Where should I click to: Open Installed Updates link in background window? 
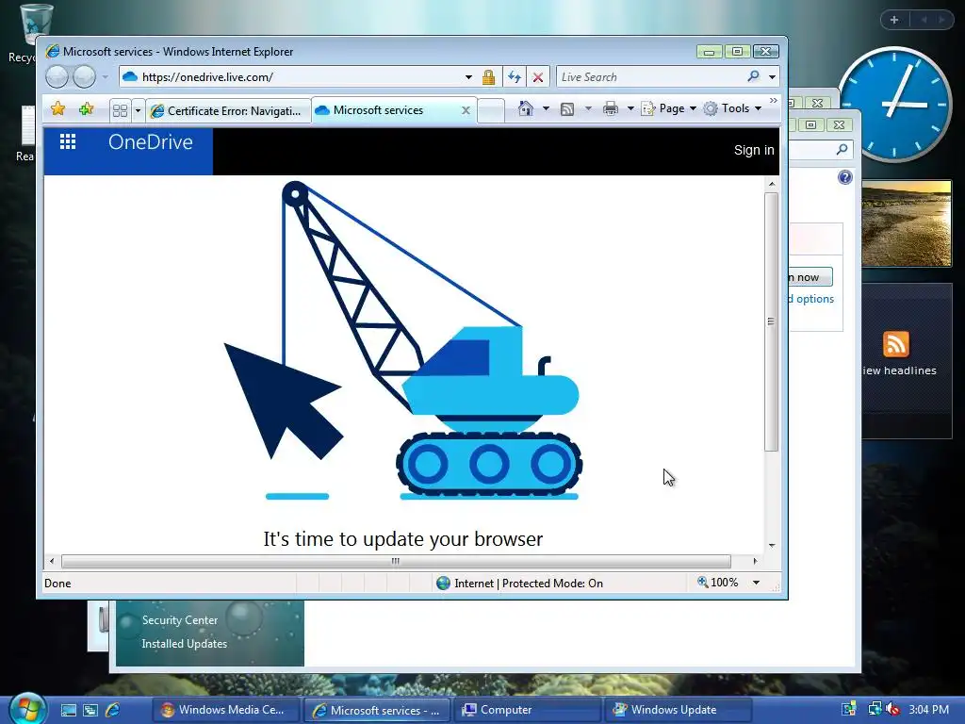184,643
